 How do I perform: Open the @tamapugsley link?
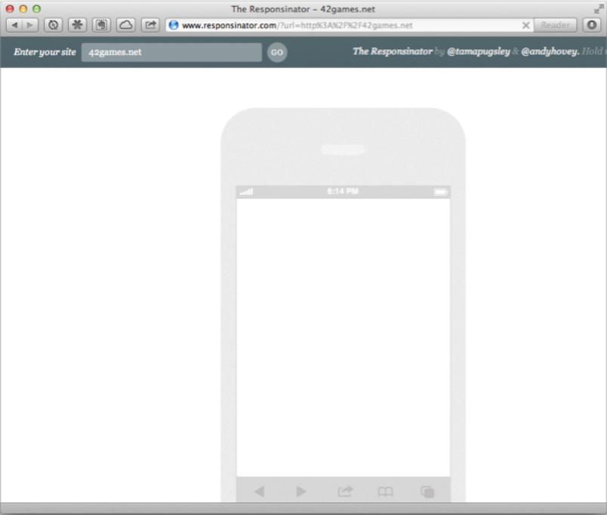[478, 52]
